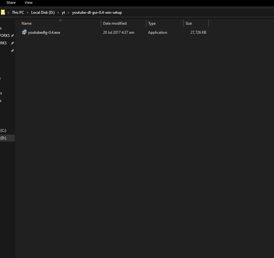Click the 27,726 KB size cell

pyautogui.click(x=198, y=32)
